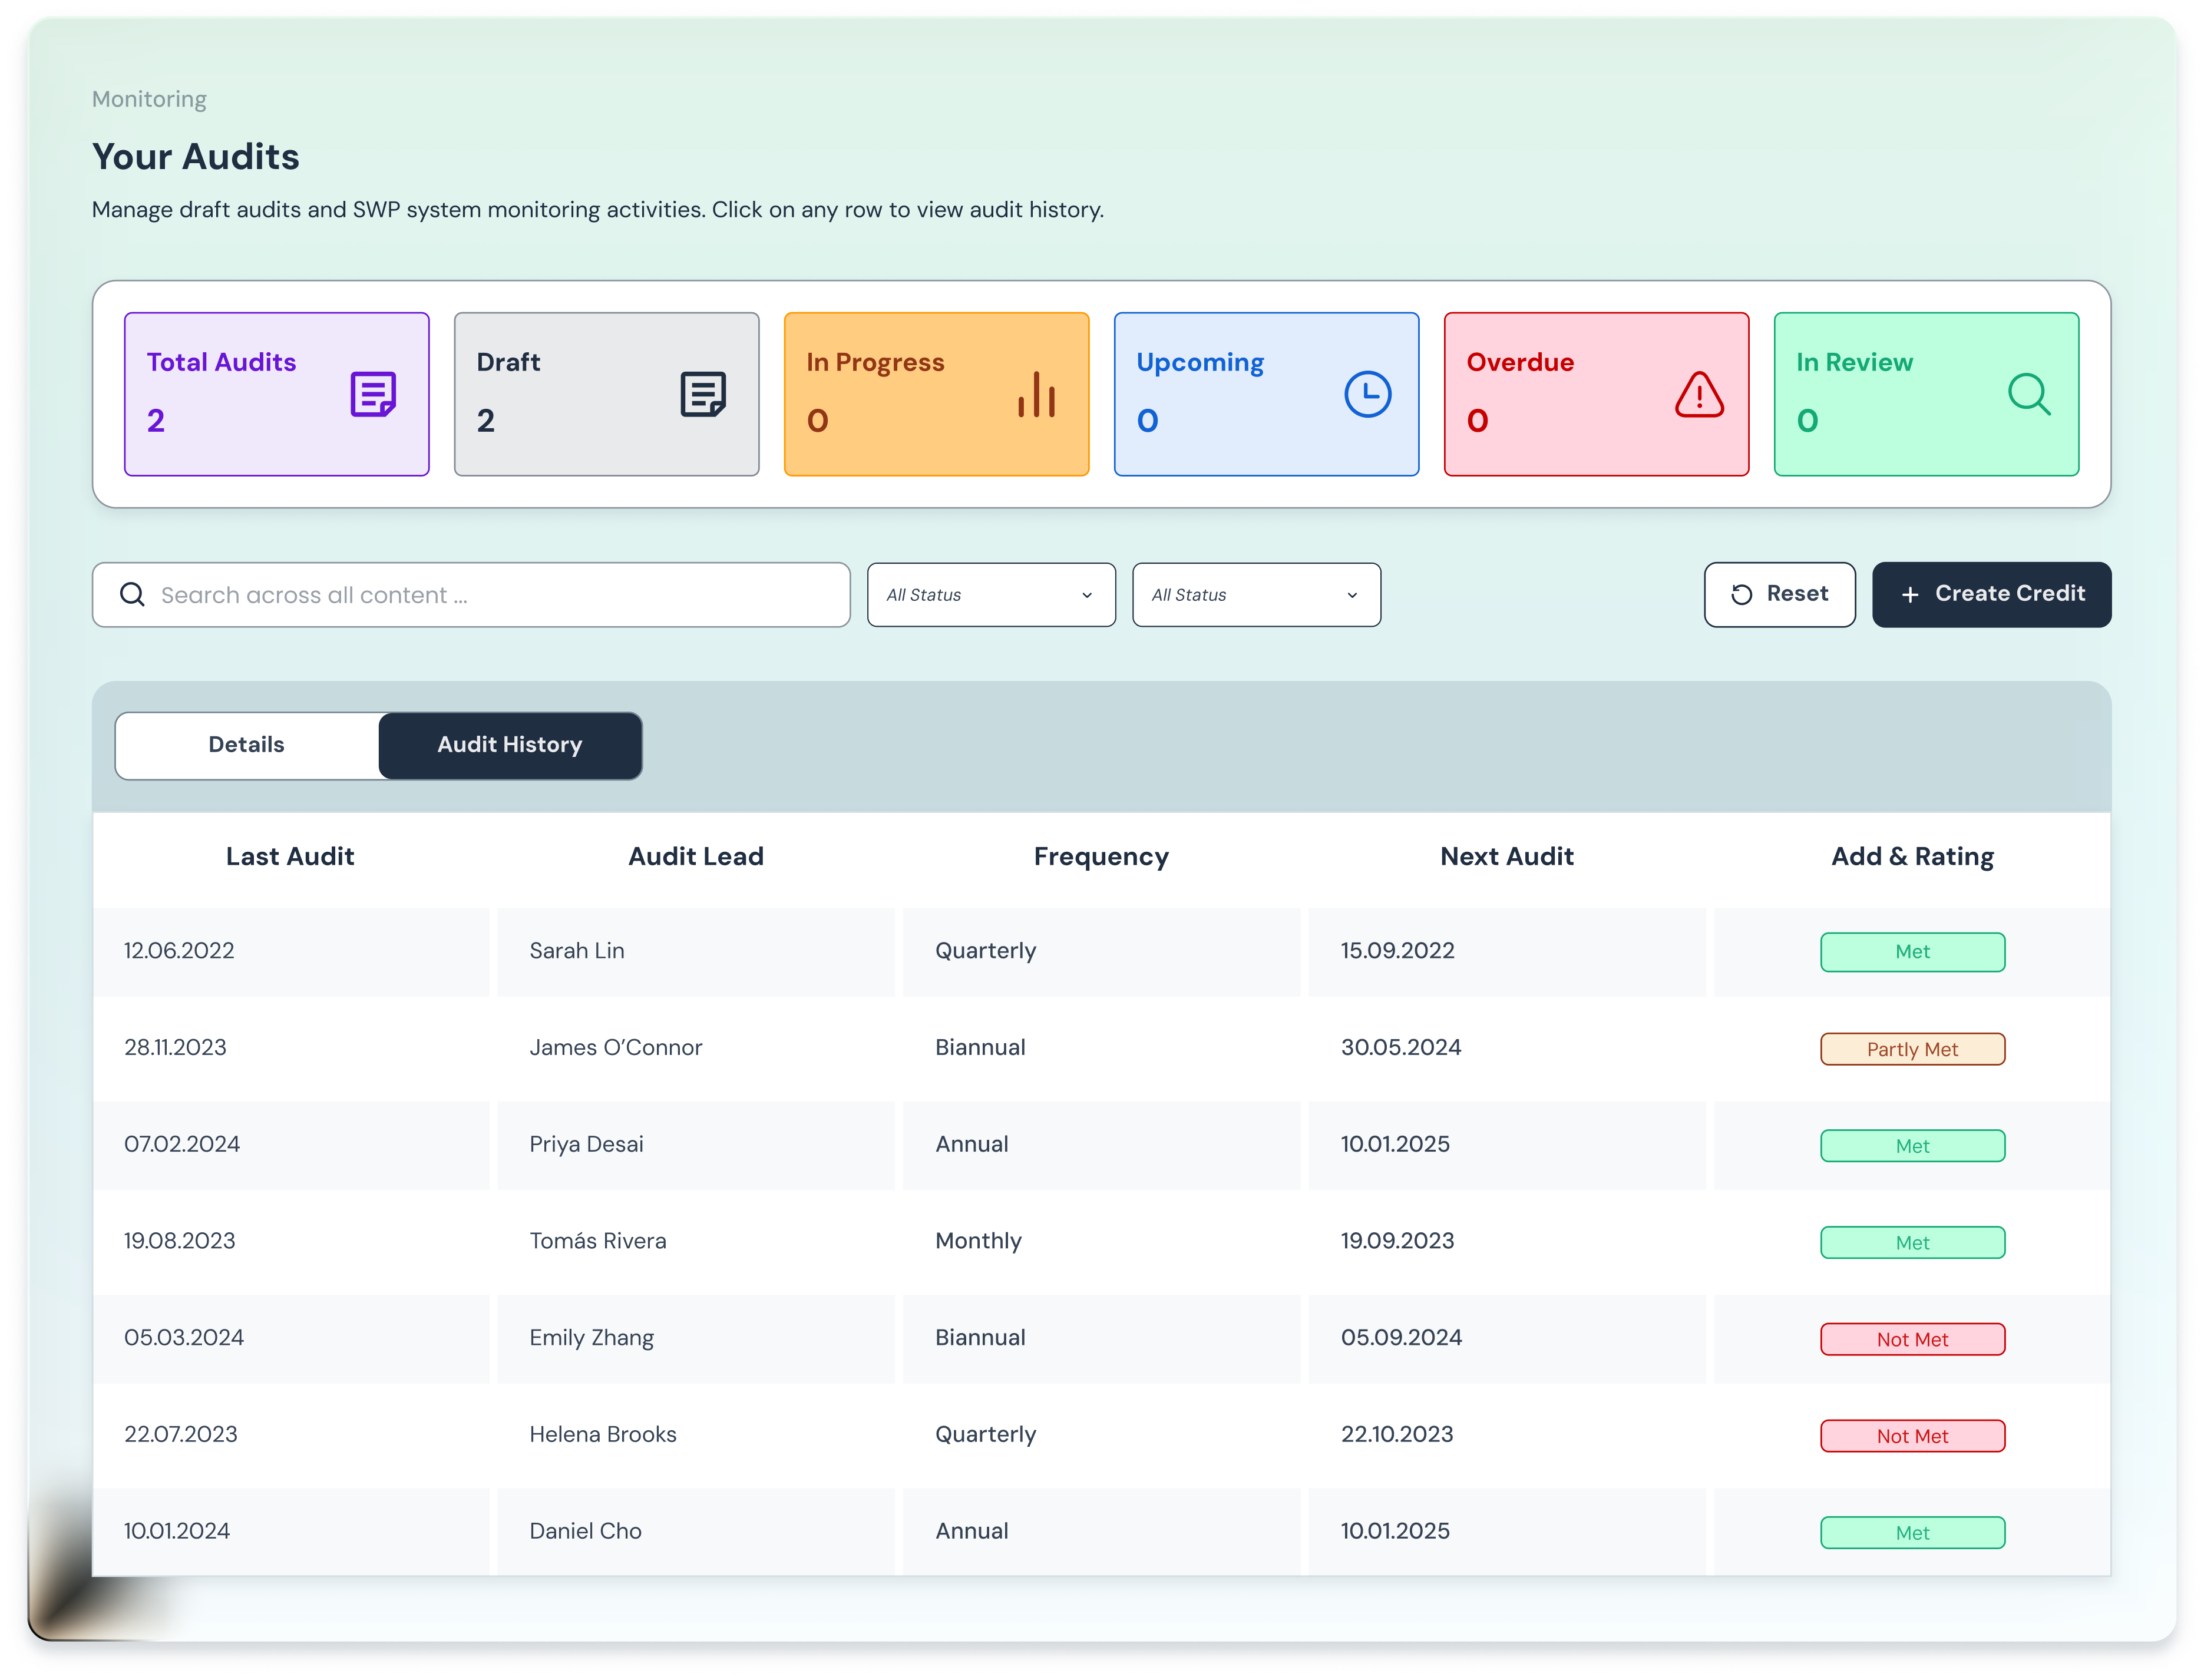Open the first All Status dropdown
The image size is (2204, 1680).
pos(990,595)
